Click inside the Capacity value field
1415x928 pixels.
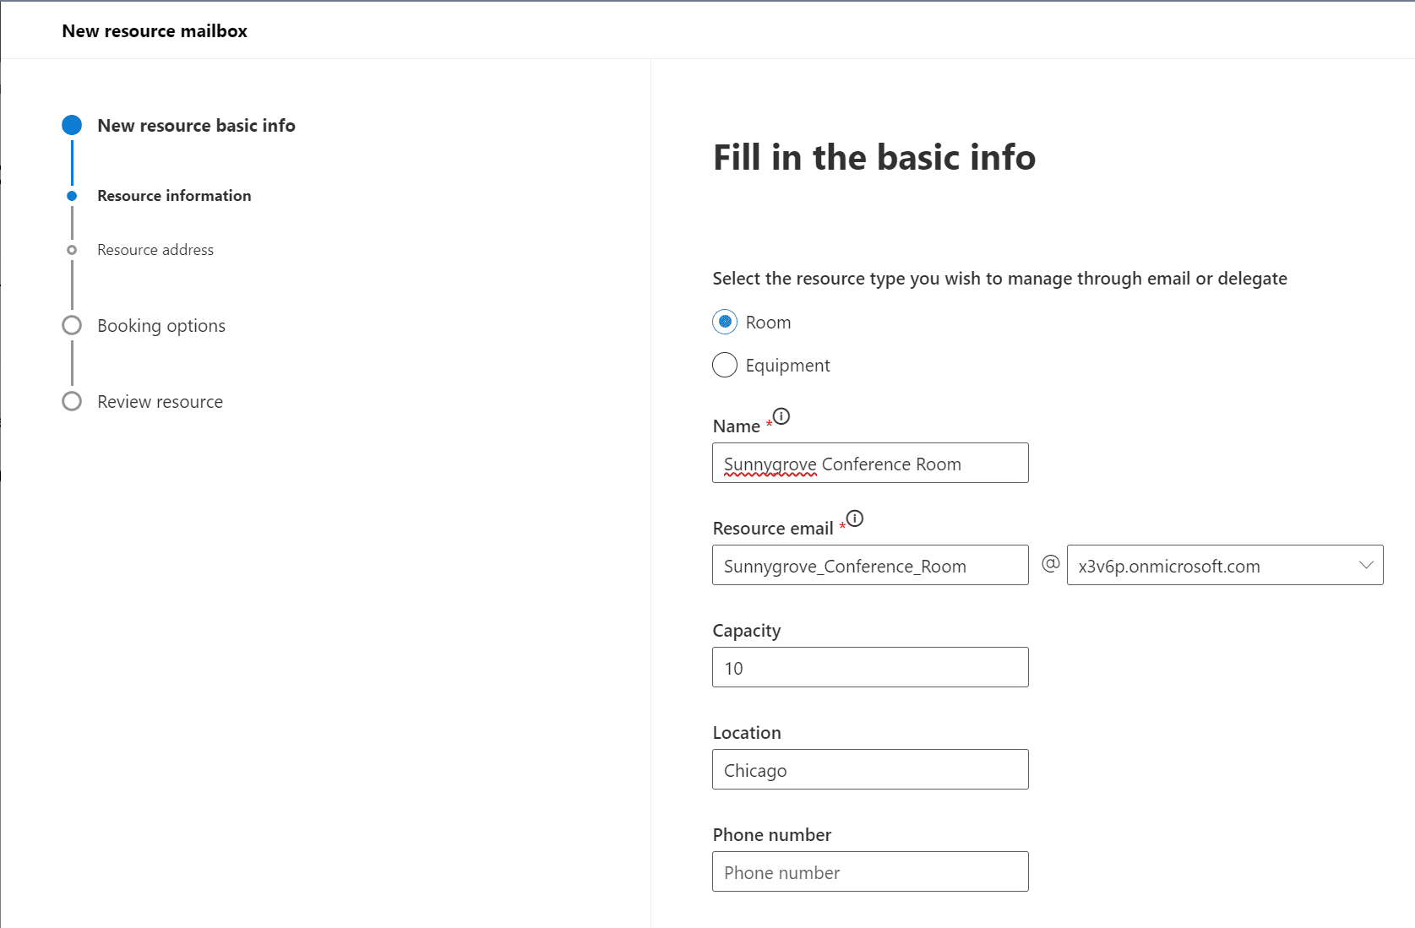tap(869, 667)
